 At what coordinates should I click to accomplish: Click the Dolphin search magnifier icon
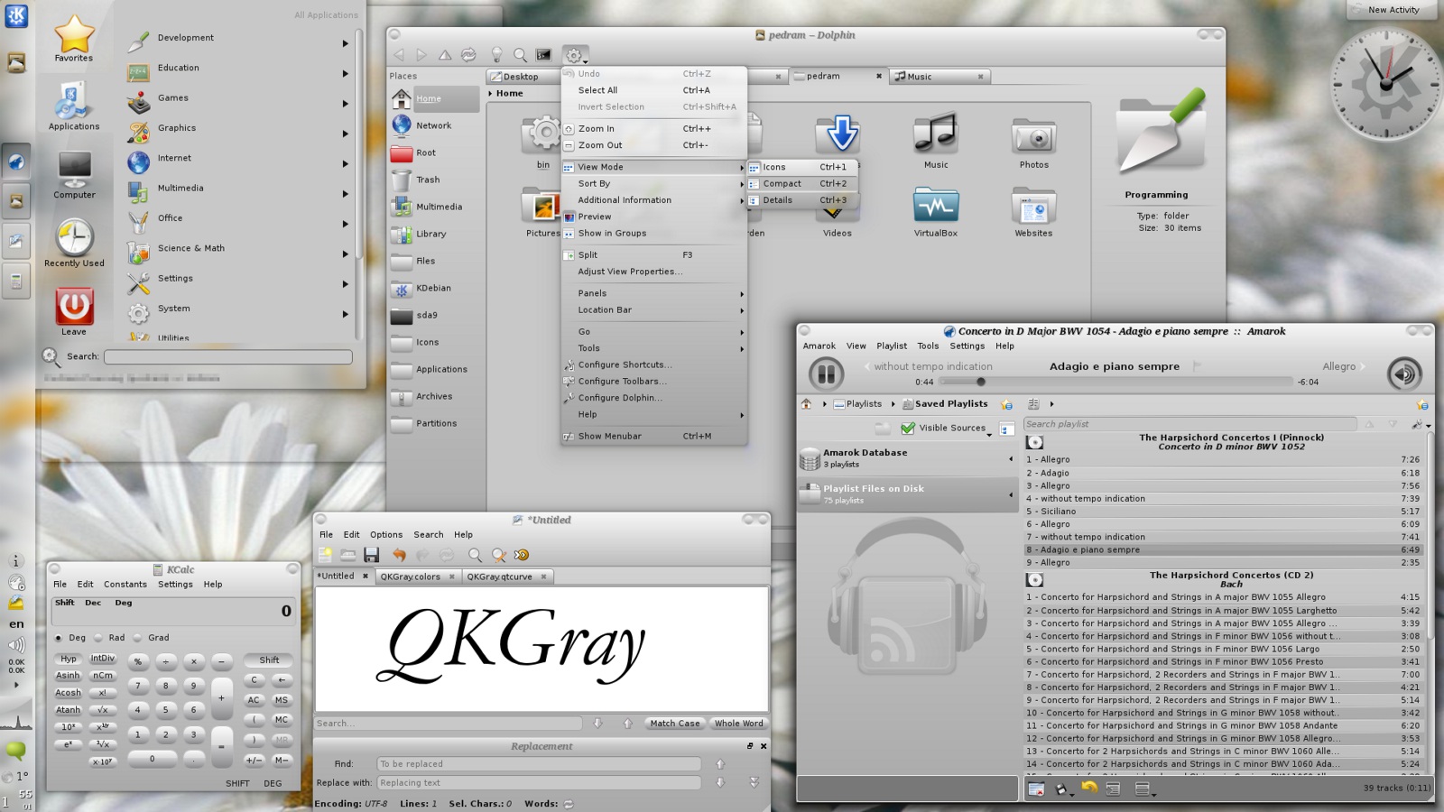[x=520, y=55]
